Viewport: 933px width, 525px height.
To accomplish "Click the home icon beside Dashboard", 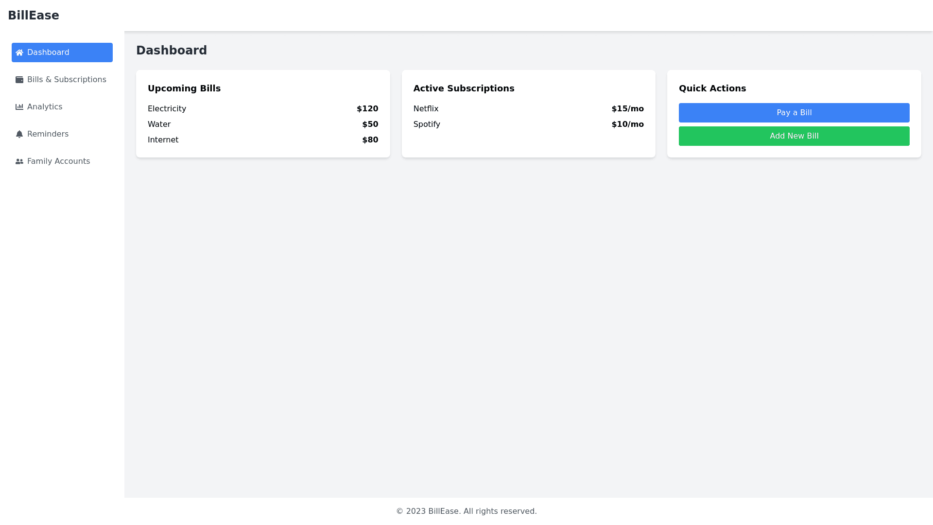I will [19, 52].
